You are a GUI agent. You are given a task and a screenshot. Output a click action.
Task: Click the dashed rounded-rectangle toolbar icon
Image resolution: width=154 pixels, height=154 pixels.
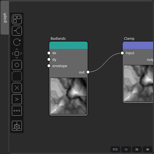point(17,76)
